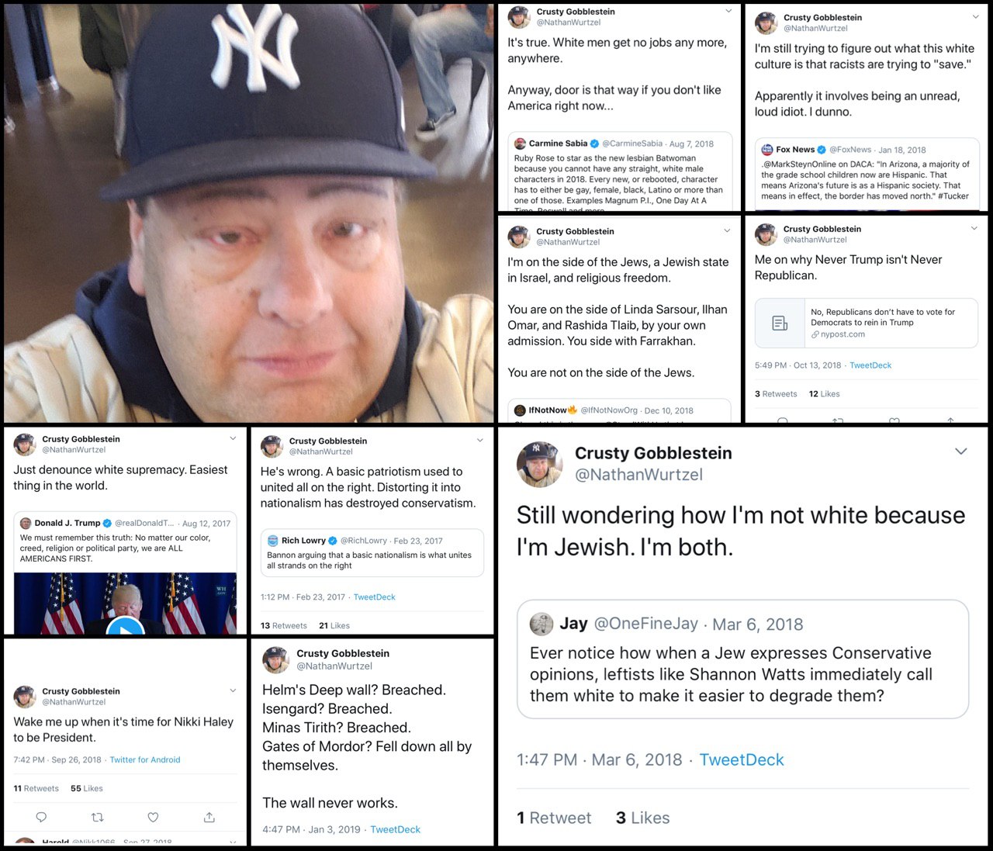Click Rich Lowry verified badge

(x=333, y=541)
